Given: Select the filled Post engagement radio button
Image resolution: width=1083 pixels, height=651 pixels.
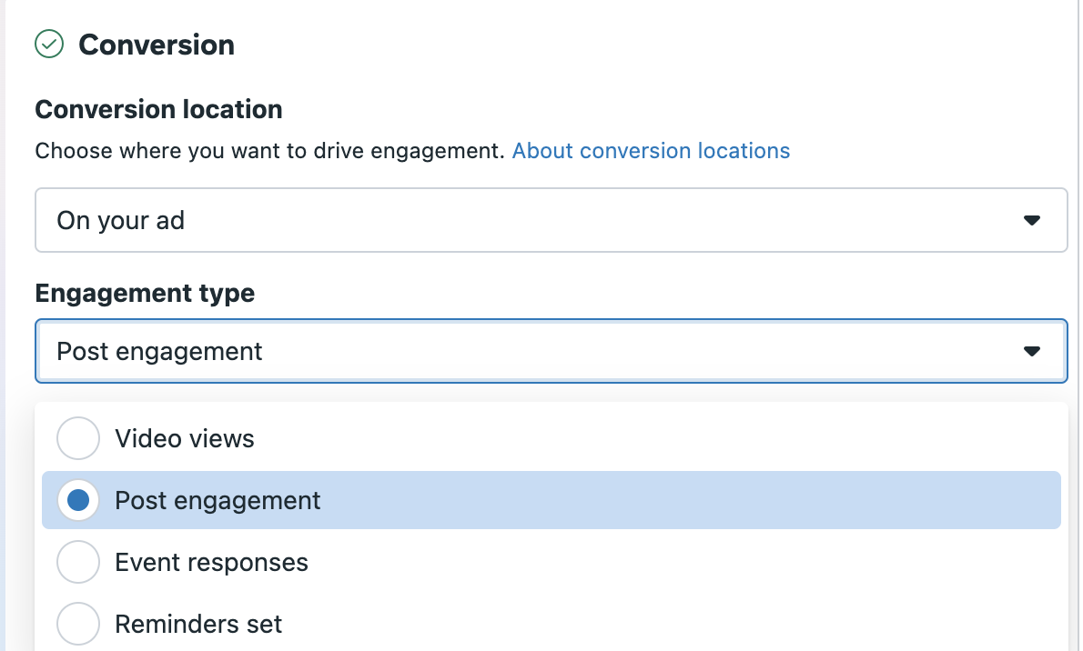Looking at the screenshot, I should pos(78,500).
